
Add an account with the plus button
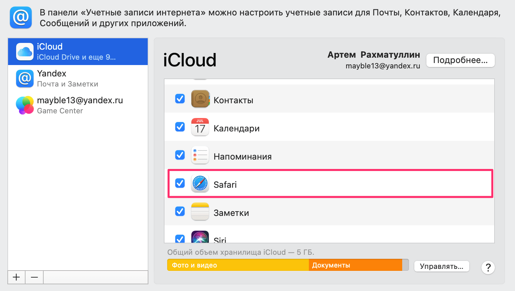tap(16, 277)
